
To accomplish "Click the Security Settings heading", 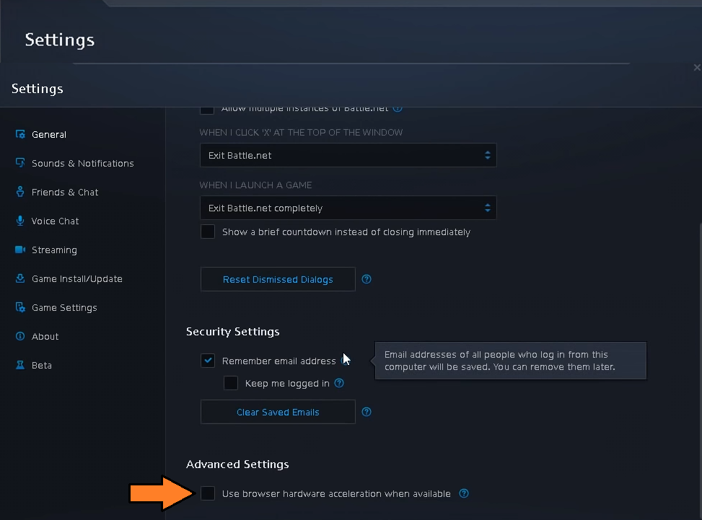I will 233,332.
